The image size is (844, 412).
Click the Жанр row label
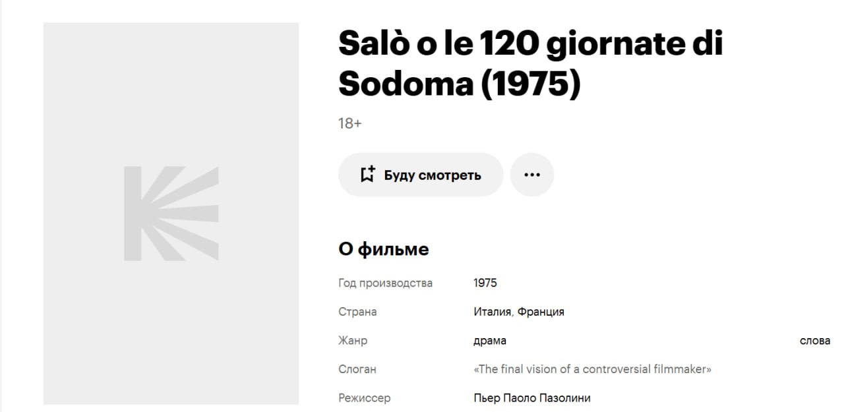[x=353, y=341]
